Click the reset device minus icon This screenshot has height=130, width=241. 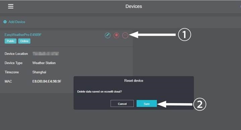(x=125, y=35)
